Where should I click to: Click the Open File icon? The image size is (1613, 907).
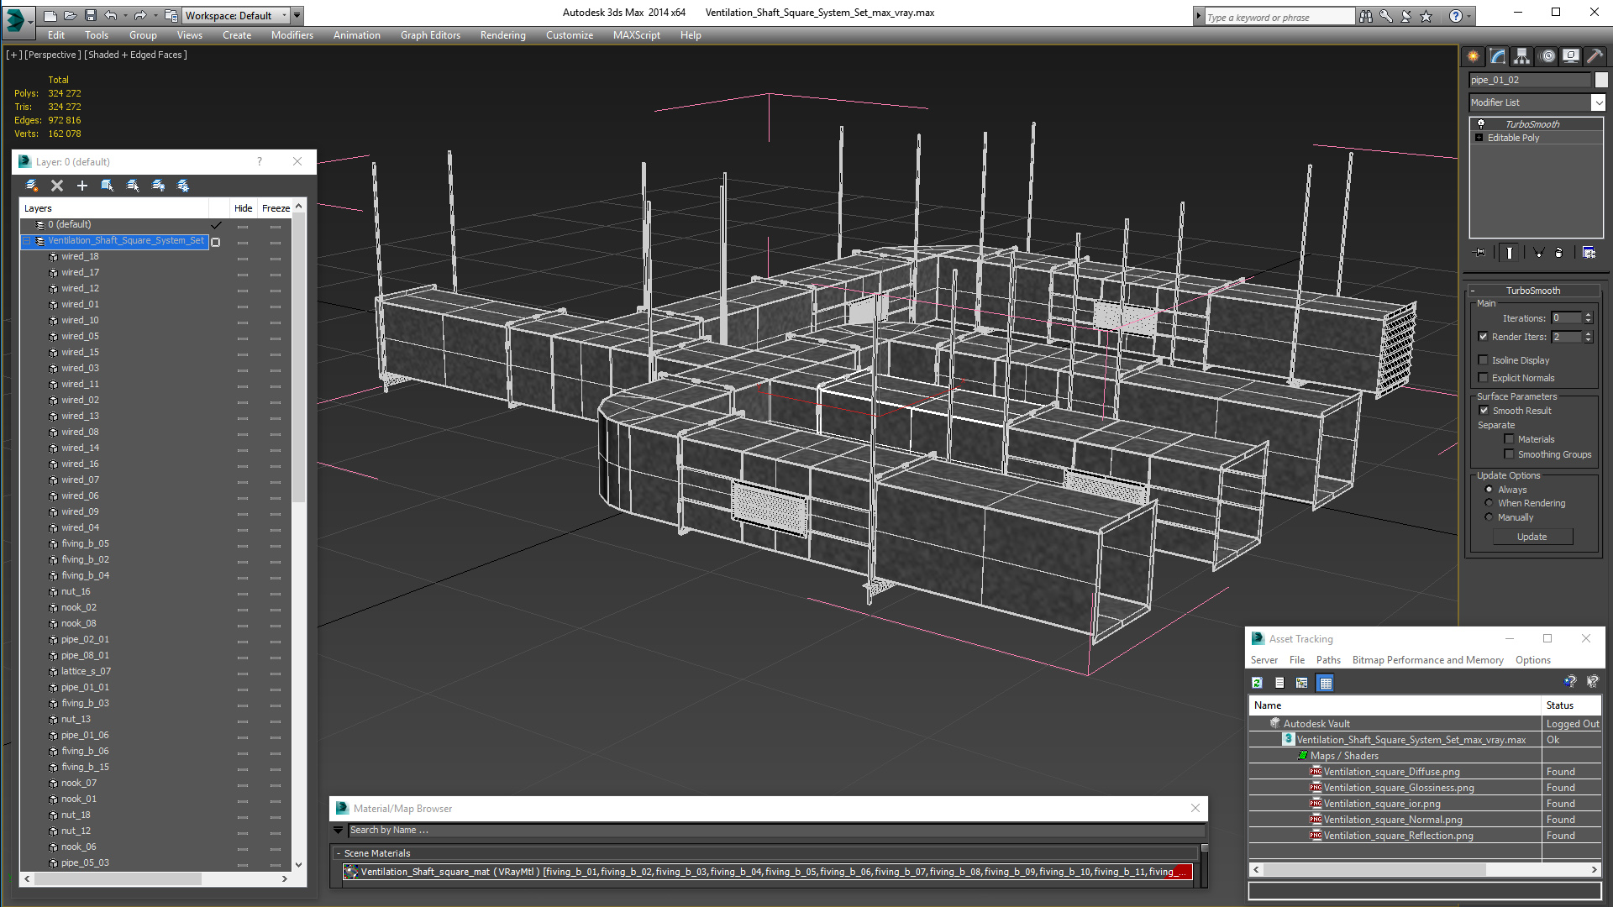[71, 15]
